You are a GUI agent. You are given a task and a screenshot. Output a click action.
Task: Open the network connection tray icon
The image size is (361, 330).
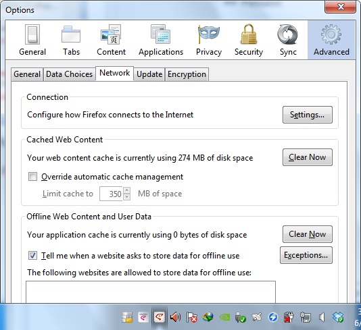306,318
